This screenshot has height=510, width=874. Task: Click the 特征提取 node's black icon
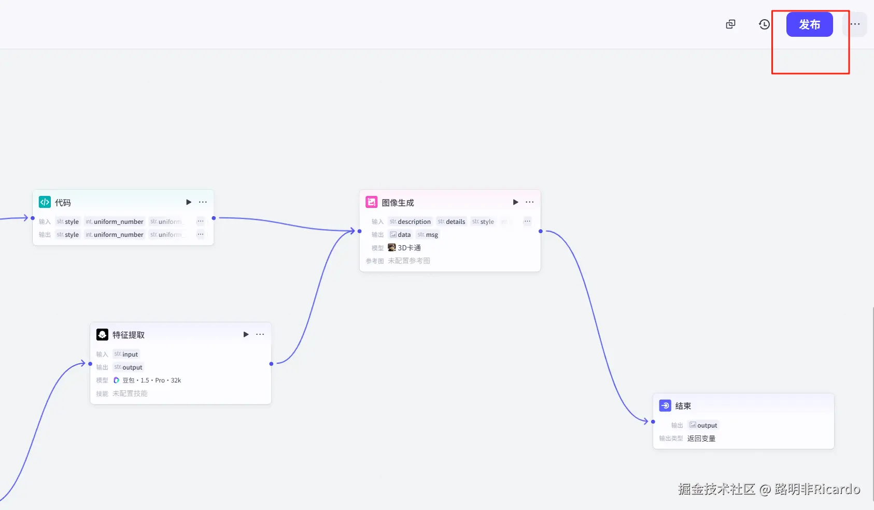point(102,335)
